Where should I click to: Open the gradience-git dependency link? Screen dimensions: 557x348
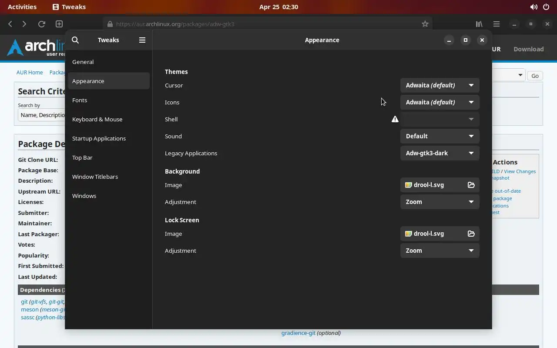(298, 333)
